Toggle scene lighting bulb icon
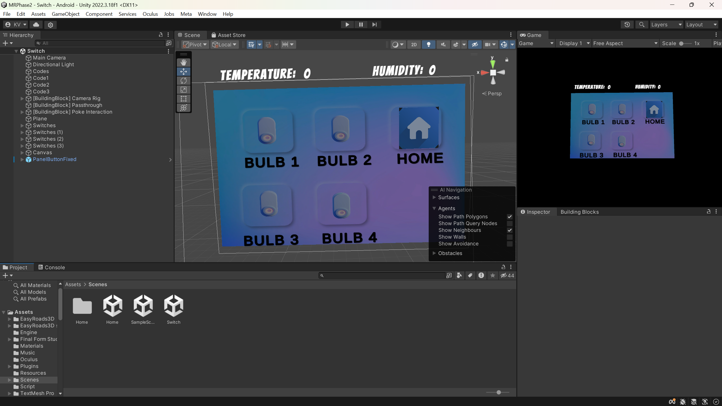Image resolution: width=722 pixels, height=406 pixels. (428, 45)
